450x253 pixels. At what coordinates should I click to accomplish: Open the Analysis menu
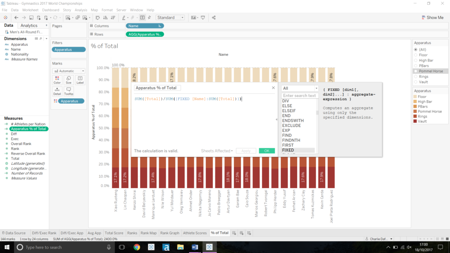click(81, 10)
